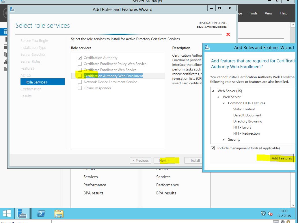The height and width of the screenshot is (223, 298).
Task: Go to AD CS wizard step
Action: (x=26, y=75)
